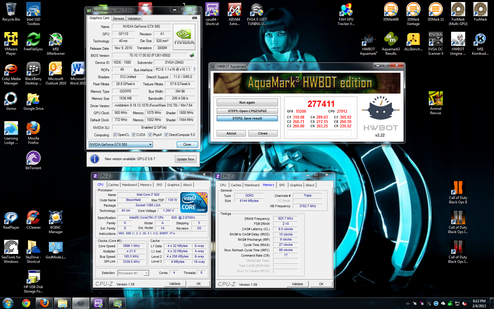This screenshot has width=494, height=309.
Task: Click GPU-Z screenshot camera icon
Action: (x=194, y=18)
